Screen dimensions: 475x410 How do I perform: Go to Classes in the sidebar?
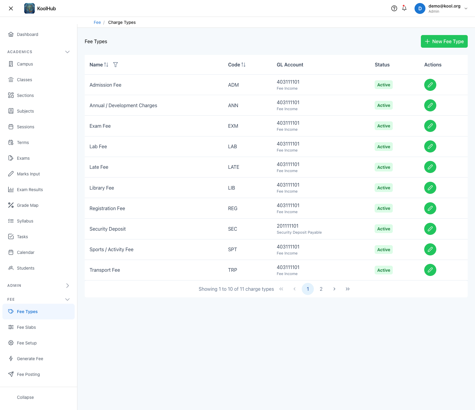[38, 80]
